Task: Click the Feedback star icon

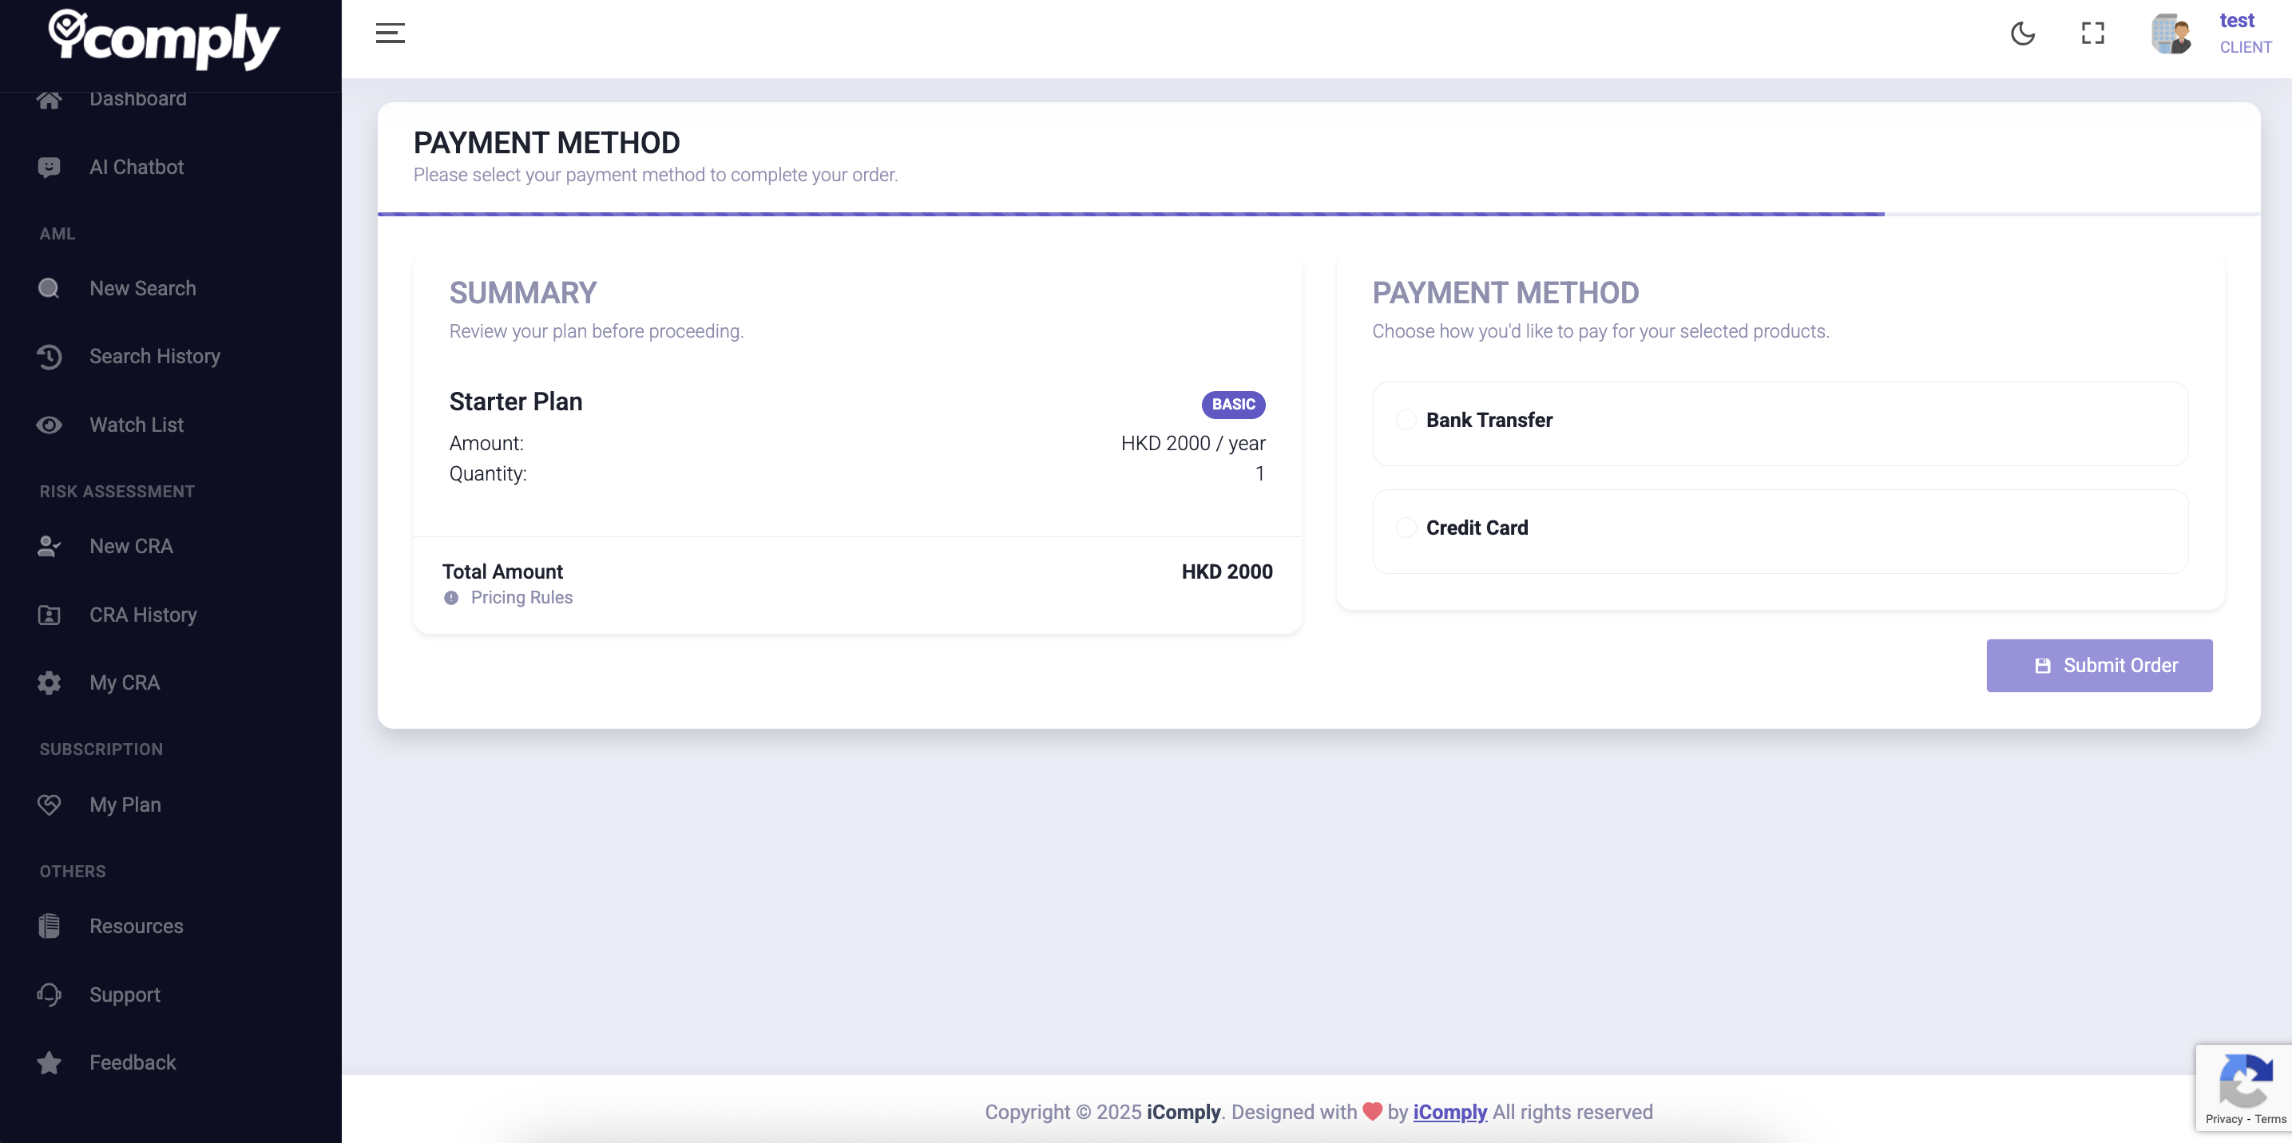Action: click(49, 1063)
